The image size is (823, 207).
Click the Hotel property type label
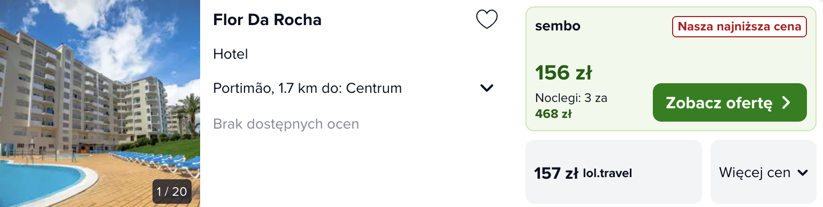pos(230,54)
